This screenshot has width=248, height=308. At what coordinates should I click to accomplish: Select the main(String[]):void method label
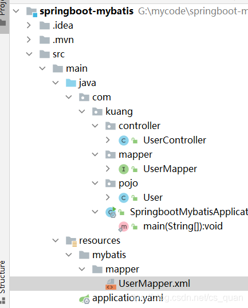pyautogui.click(x=183, y=227)
